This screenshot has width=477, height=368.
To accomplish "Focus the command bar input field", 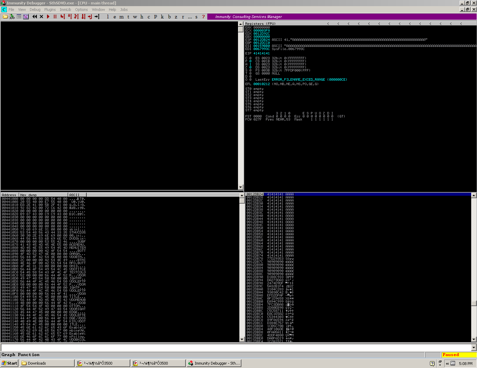I will click(x=236, y=348).
